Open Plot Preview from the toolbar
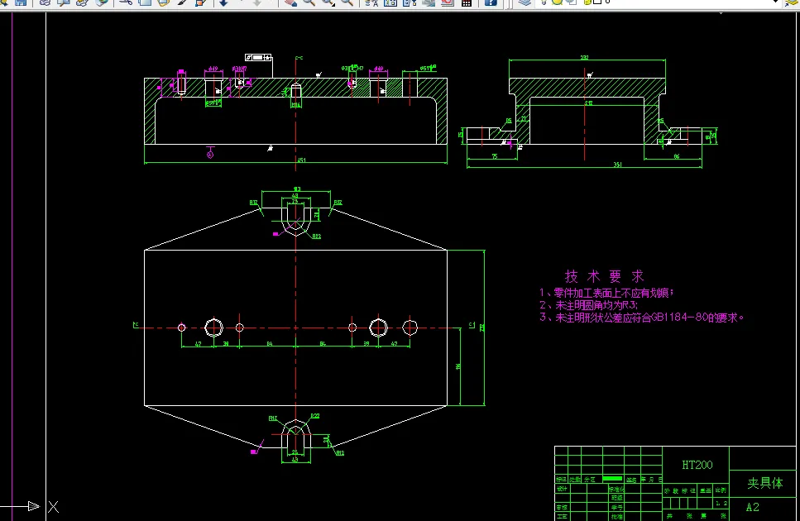Viewport: 800px width, 521px height. [x=64, y=2]
